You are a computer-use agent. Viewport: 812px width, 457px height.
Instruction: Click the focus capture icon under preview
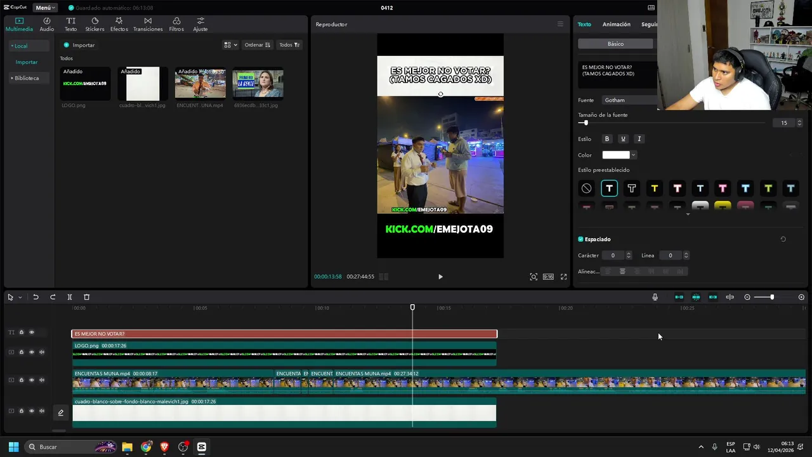[x=534, y=277]
